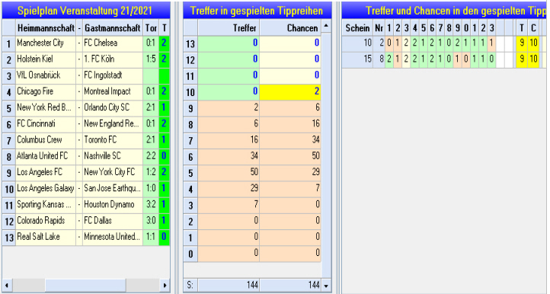Viewport: 550px width, 294px height.
Task: Click down arrow of Treffer table scrollbar
Action: [x=326, y=286]
